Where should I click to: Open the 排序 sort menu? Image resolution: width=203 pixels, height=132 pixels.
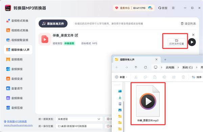pyautogui.click(x=197, y=77)
